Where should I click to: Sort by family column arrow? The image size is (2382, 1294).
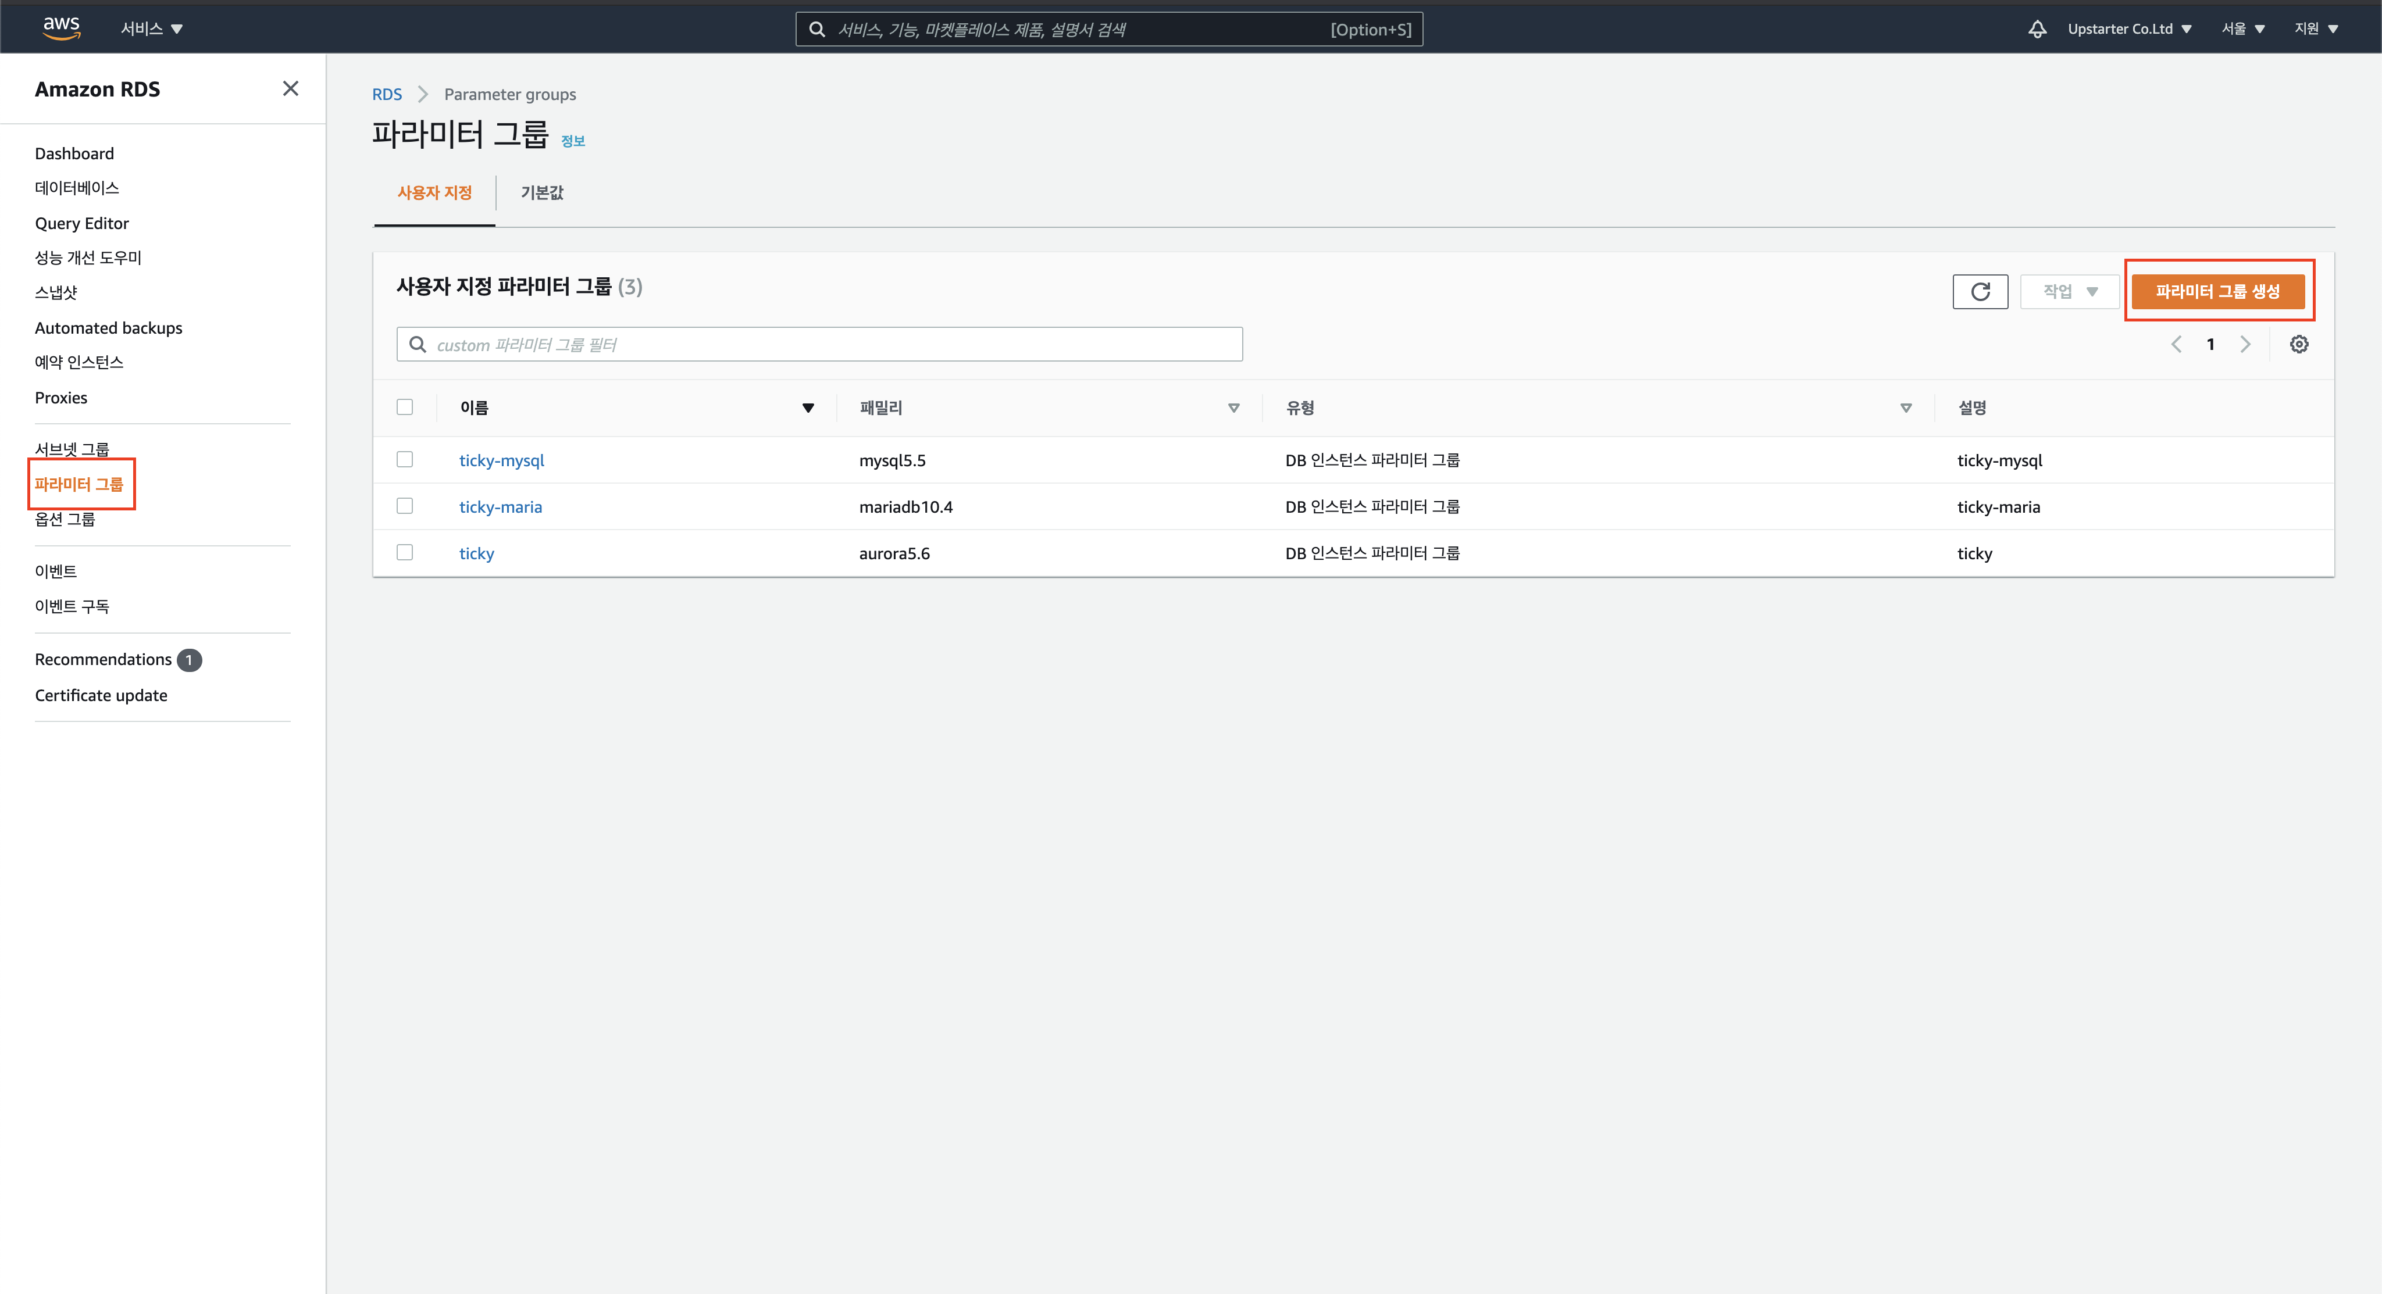point(1233,407)
